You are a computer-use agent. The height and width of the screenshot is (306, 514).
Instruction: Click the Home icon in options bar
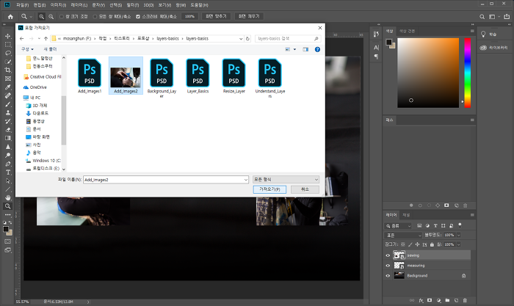(10, 16)
